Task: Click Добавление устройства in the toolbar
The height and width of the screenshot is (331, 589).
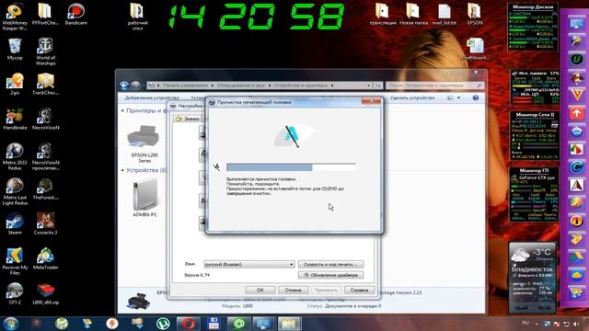Action: pos(152,98)
